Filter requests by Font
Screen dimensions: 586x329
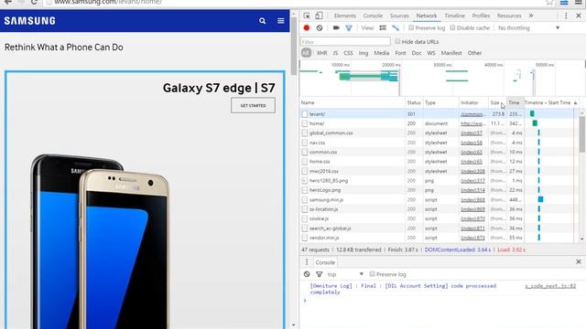click(x=400, y=53)
